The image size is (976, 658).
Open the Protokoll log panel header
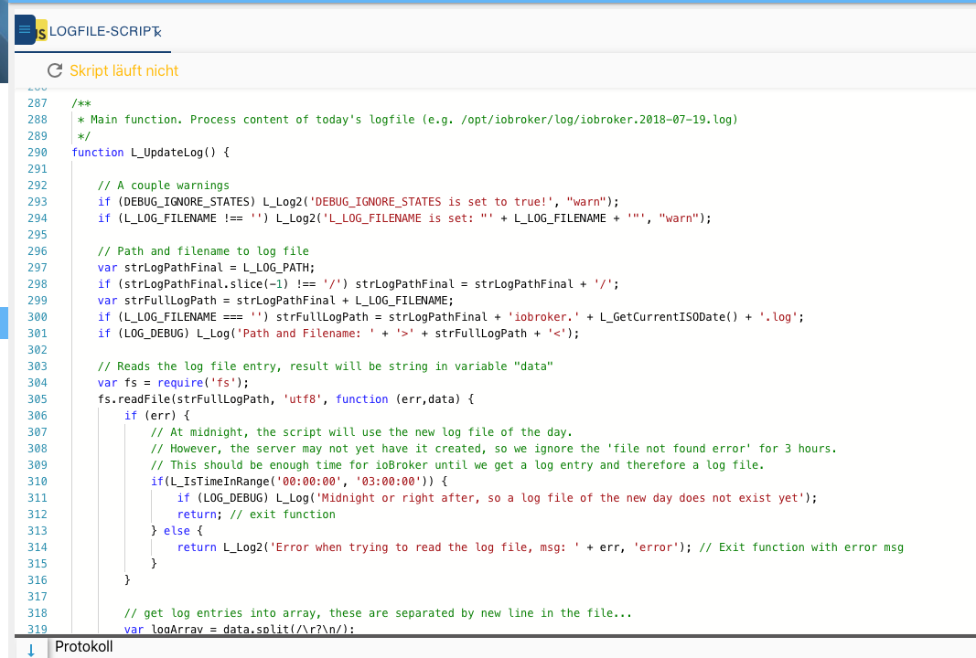[84, 647]
